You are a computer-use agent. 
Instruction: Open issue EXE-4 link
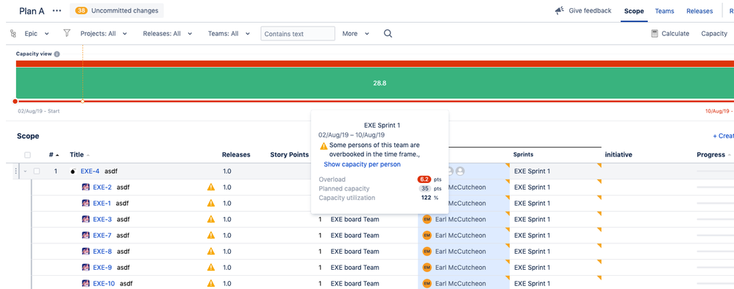click(90, 171)
